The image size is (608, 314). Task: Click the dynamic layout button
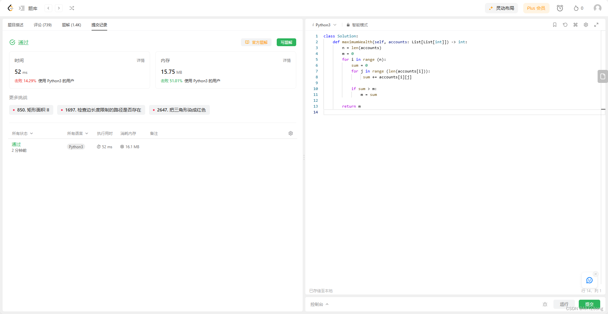[501, 8]
